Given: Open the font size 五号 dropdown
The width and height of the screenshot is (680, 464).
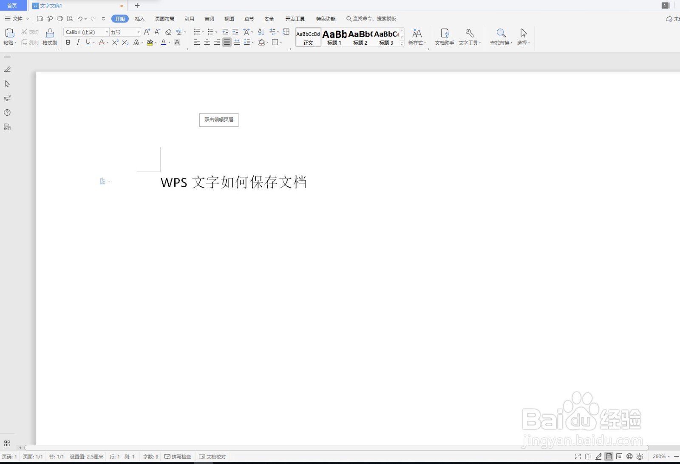Looking at the screenshot, I should click(x=139, y=32).
